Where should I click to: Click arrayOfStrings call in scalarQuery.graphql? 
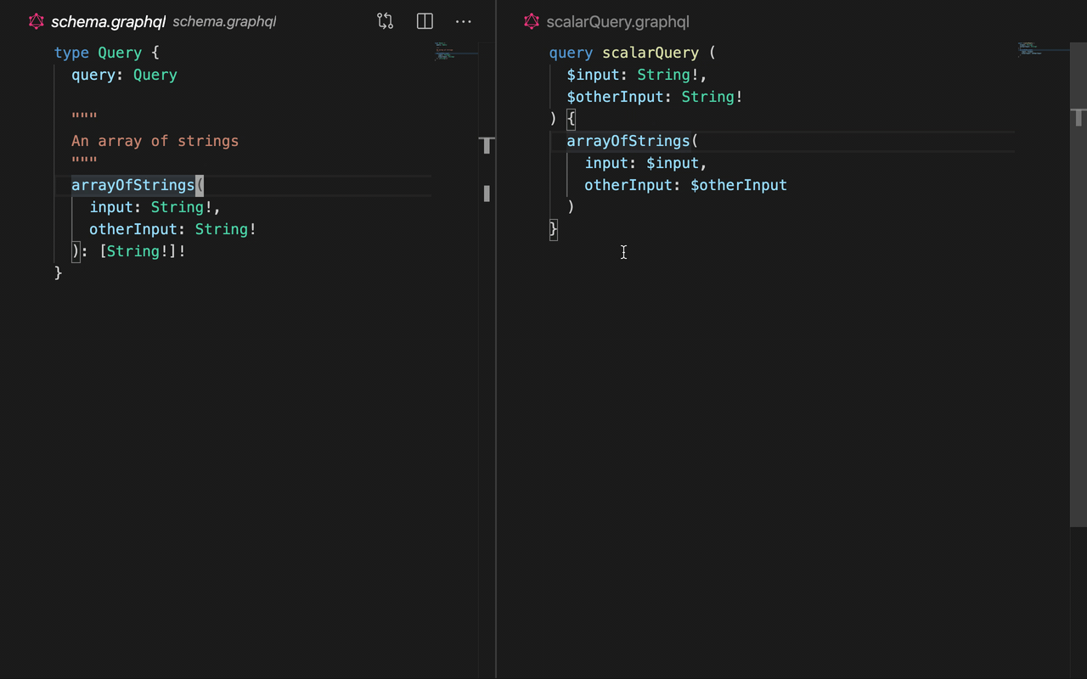click(628, 141)
